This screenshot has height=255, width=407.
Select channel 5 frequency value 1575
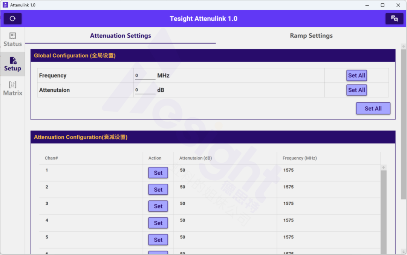(288, 237)
